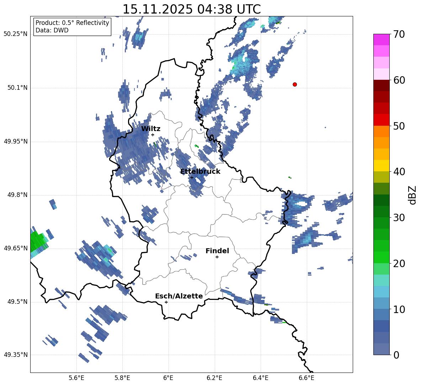Click the 49.8°N latitude label
Image resolution: width=421 pixels, height=385 pixels.
tap(17, 195)
